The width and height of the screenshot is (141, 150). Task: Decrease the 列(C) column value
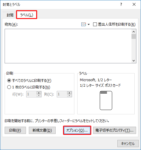[x=69, y=96]
